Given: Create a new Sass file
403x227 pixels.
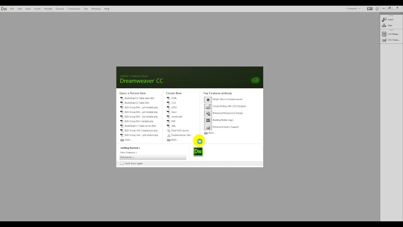Looking at the screenshot, I should 172,112.
